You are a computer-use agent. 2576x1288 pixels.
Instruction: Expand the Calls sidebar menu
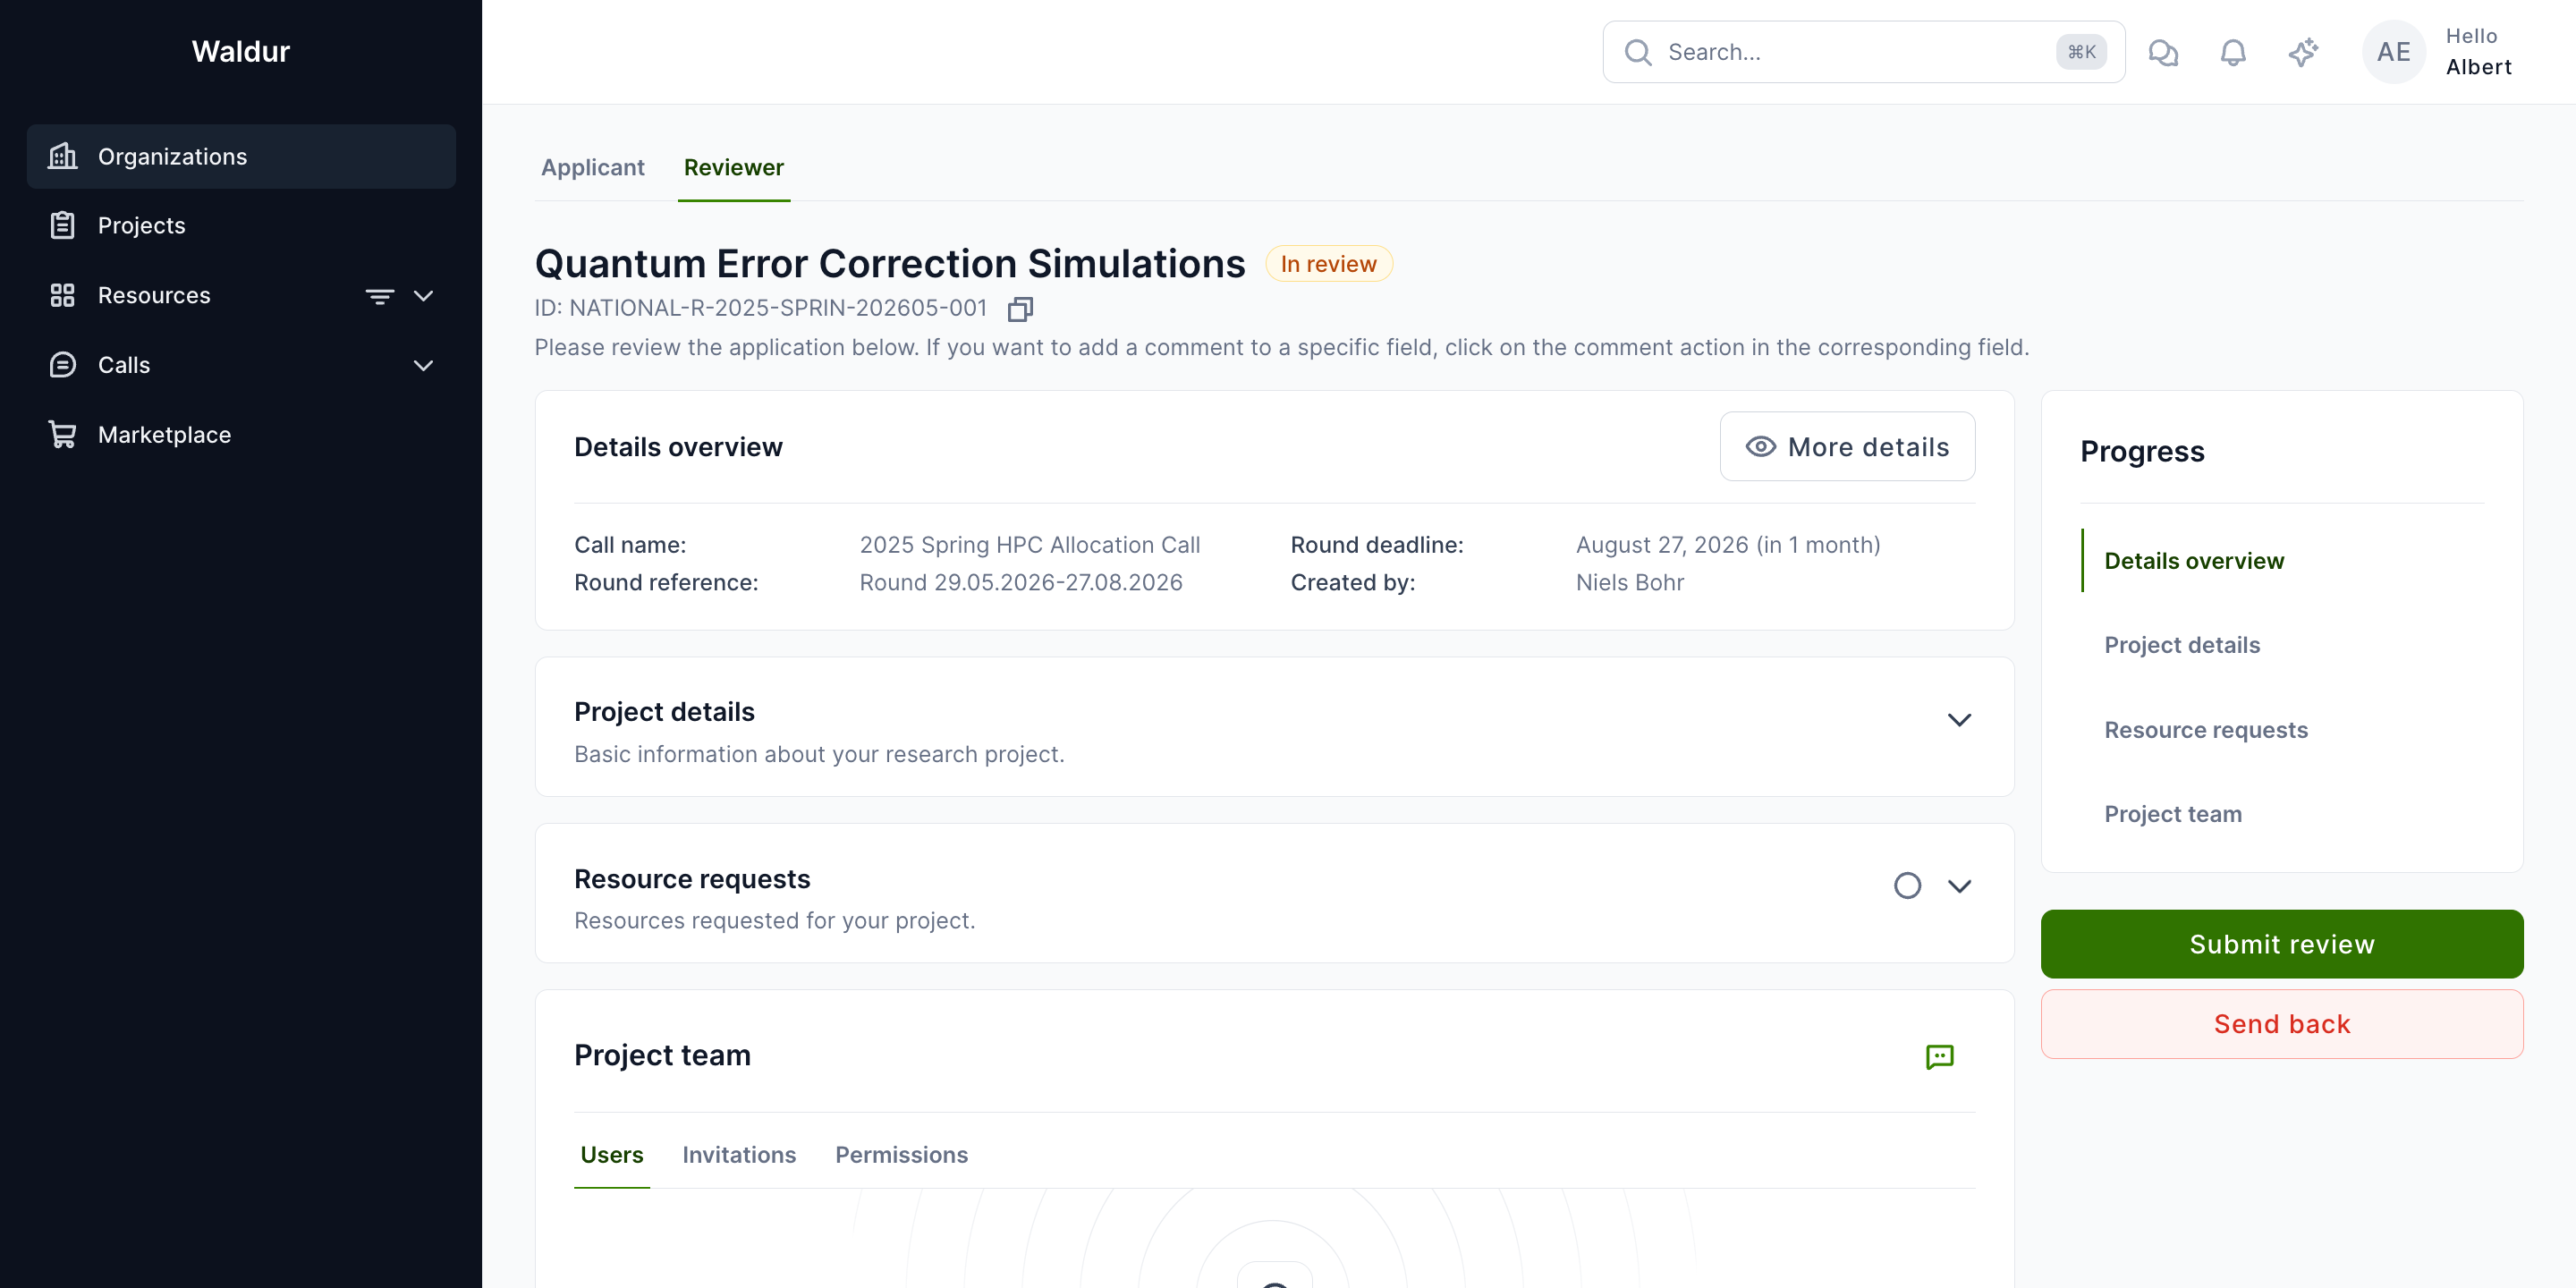pos(423,365)
